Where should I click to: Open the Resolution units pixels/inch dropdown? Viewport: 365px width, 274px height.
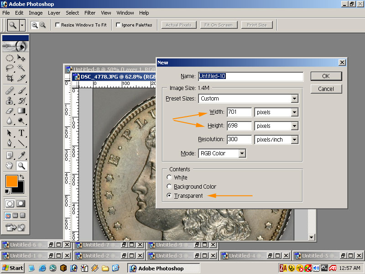(x=294, y=140)
